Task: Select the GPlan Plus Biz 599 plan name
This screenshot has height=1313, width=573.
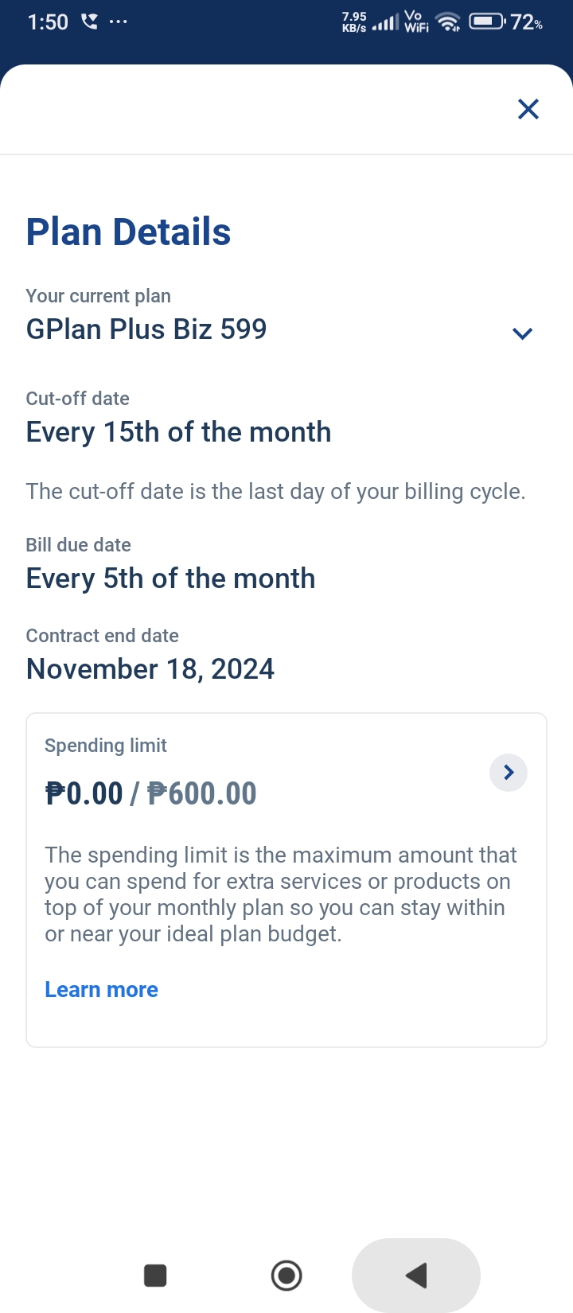Action: (x=146, y=329)
